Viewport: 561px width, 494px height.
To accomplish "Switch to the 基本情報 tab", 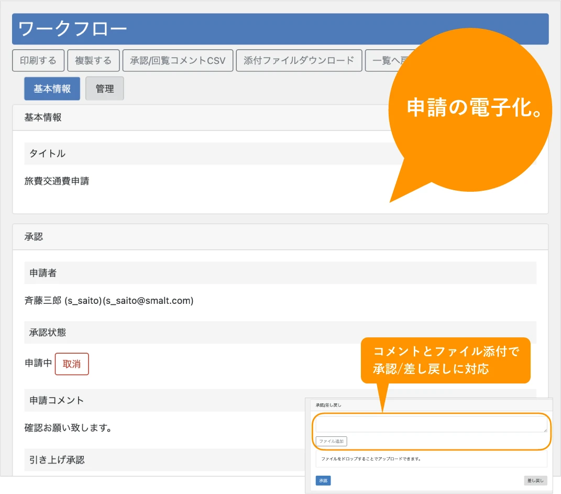I will click(x=52, y=89).
